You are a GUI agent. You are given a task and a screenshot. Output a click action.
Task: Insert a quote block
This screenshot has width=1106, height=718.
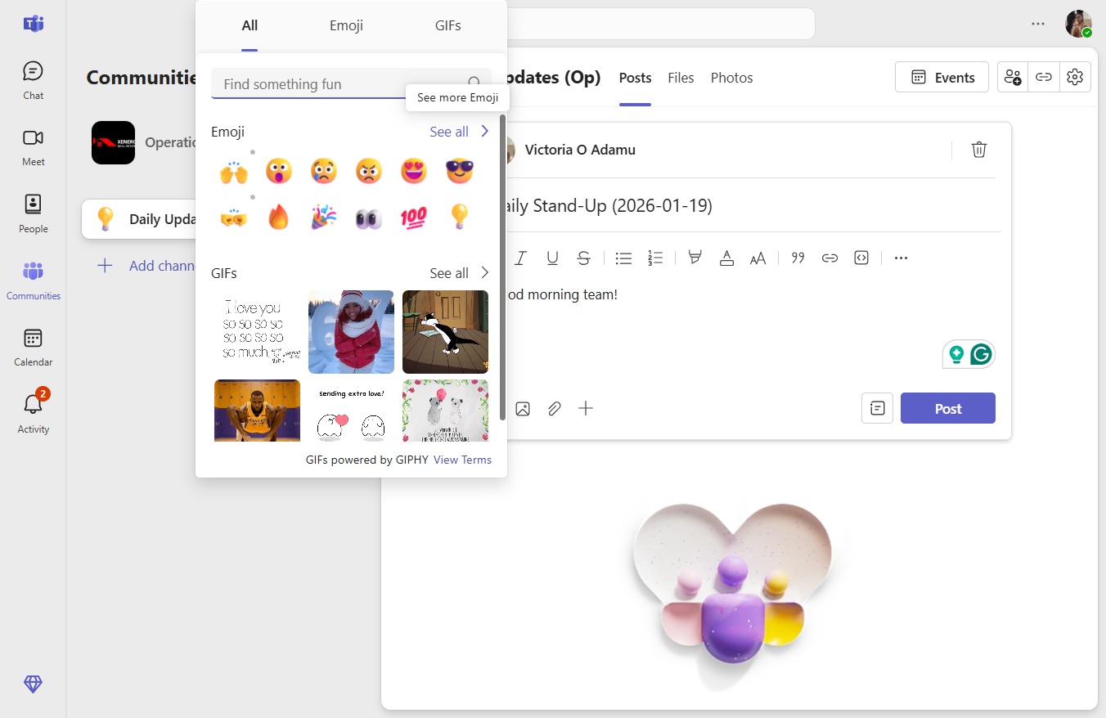coord(798,258)
